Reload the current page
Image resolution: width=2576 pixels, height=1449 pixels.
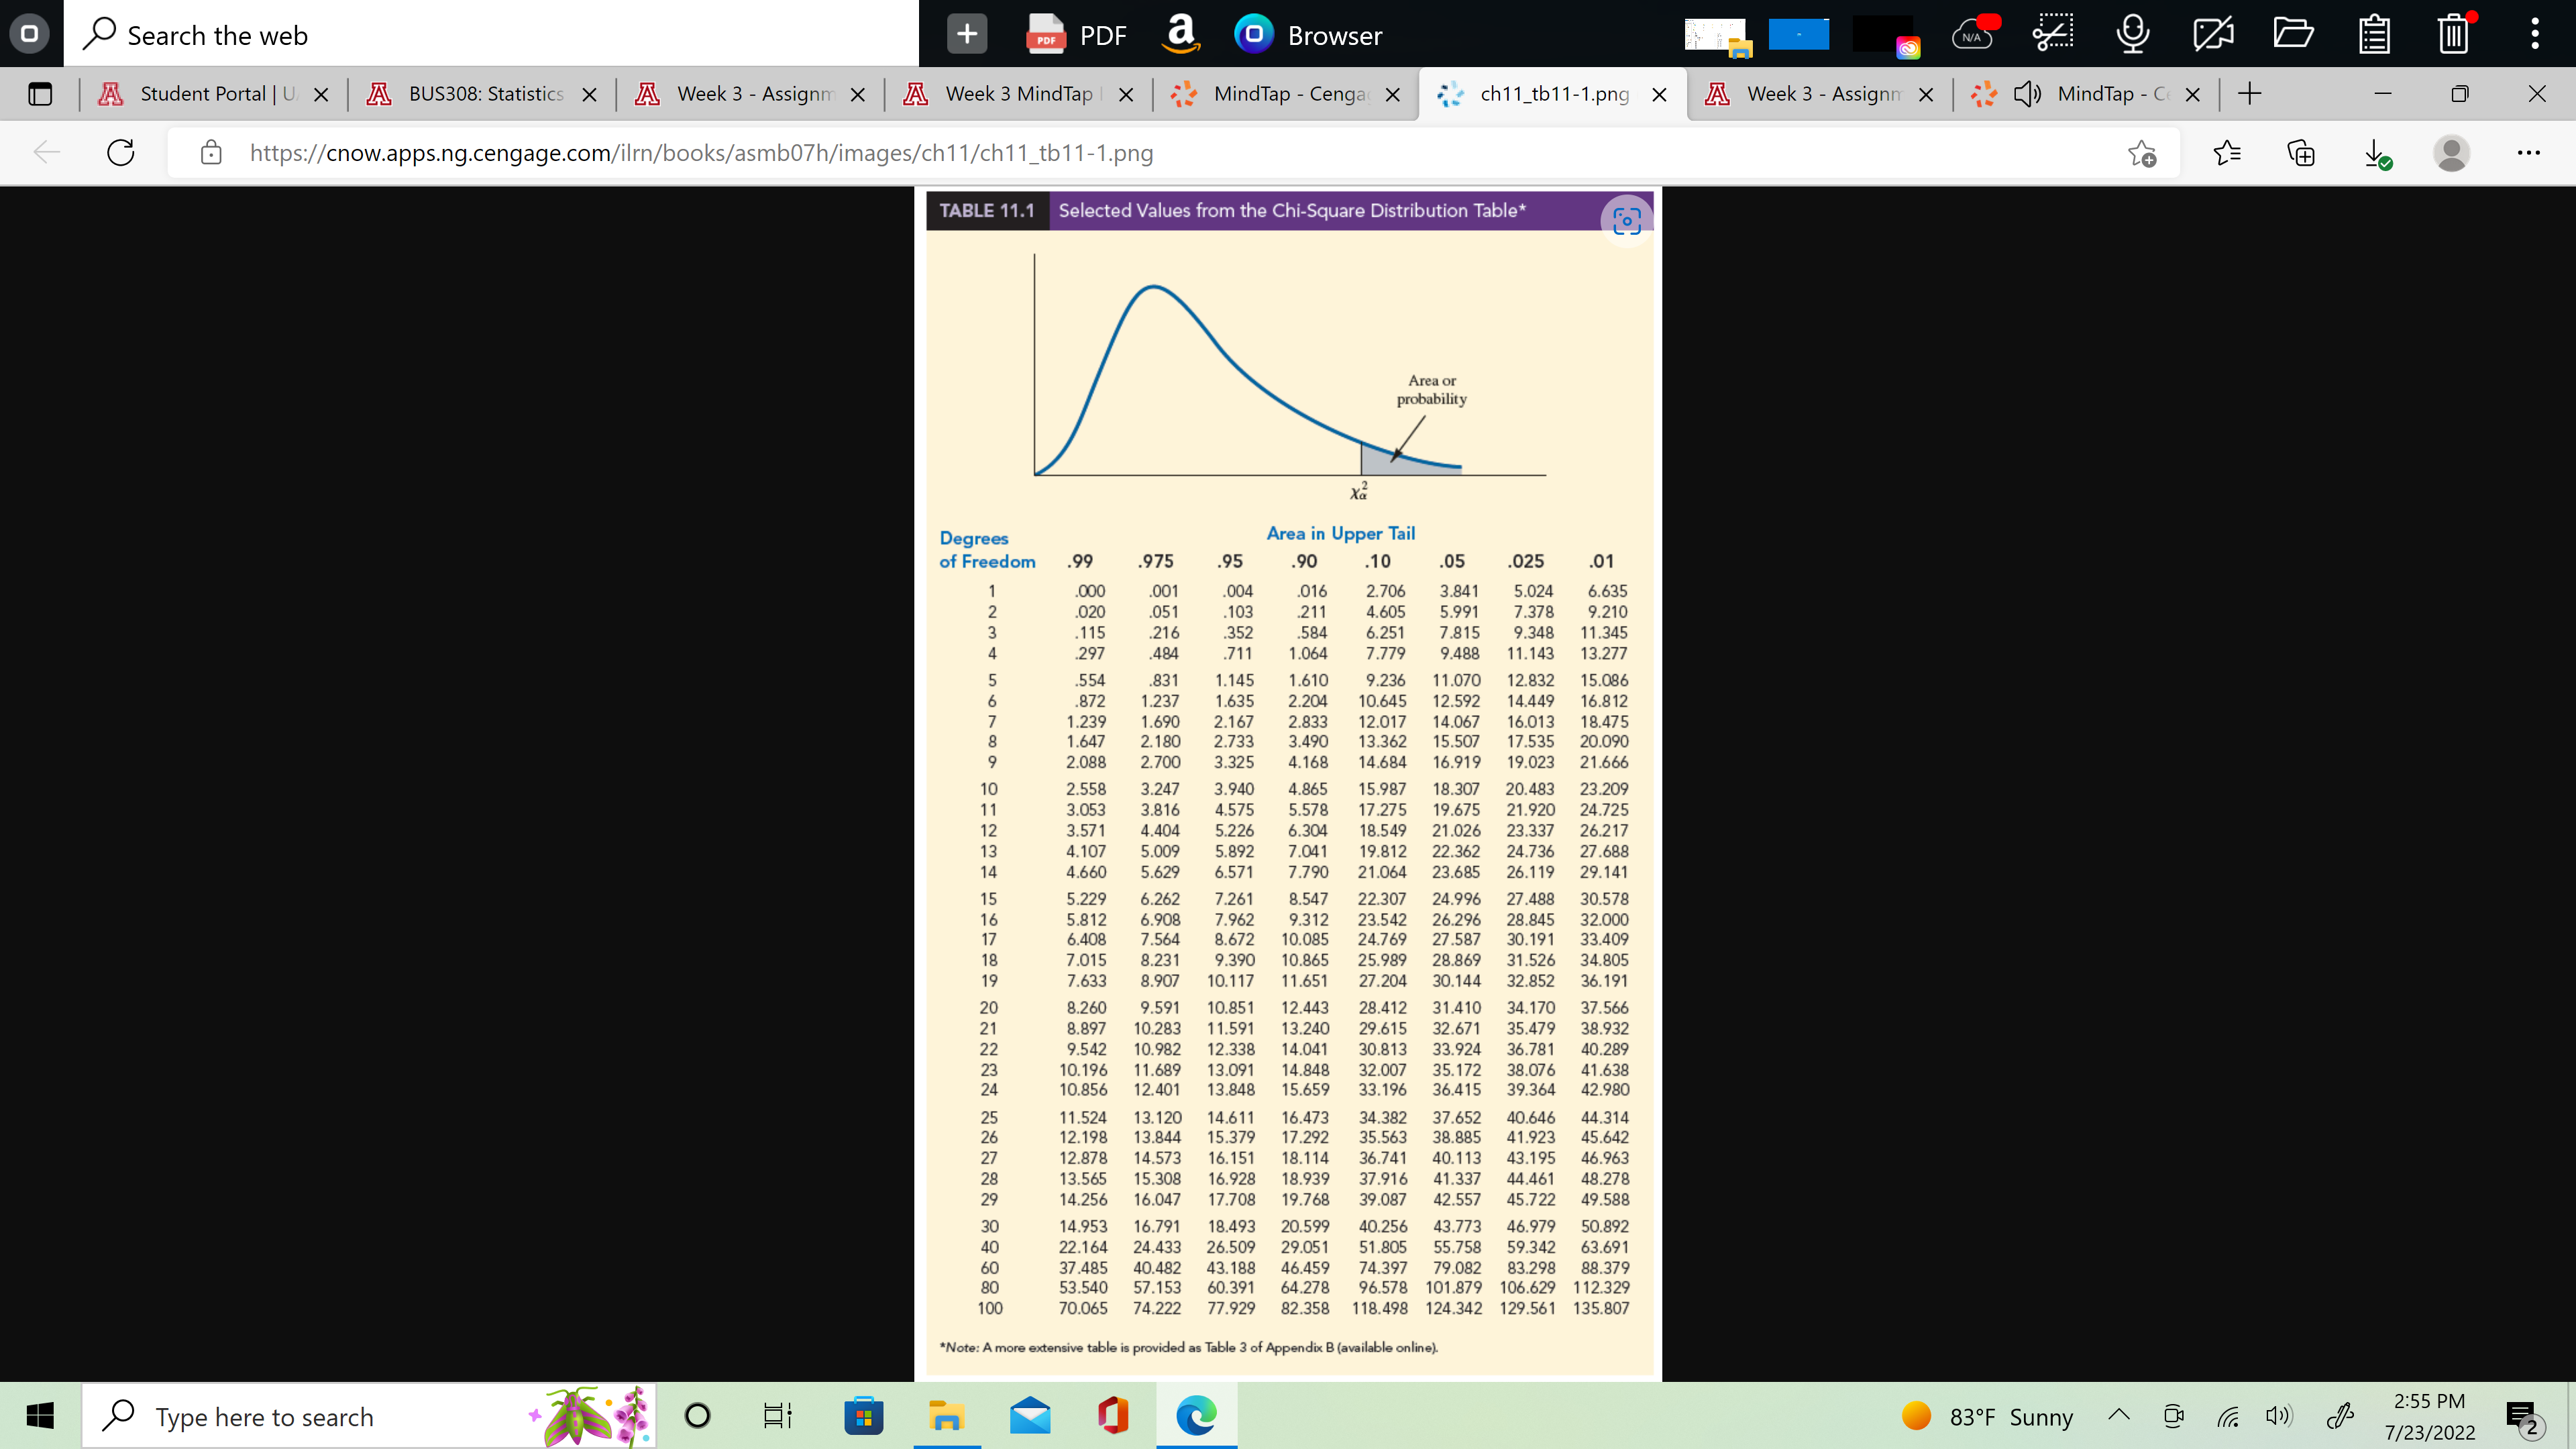pos(120,152)
